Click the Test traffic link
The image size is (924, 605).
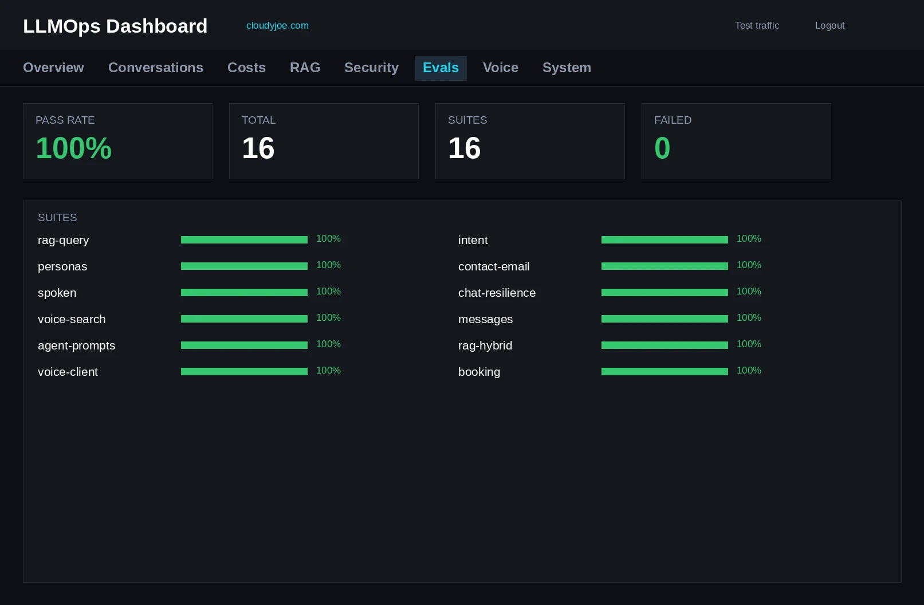(x=757, y=25)
